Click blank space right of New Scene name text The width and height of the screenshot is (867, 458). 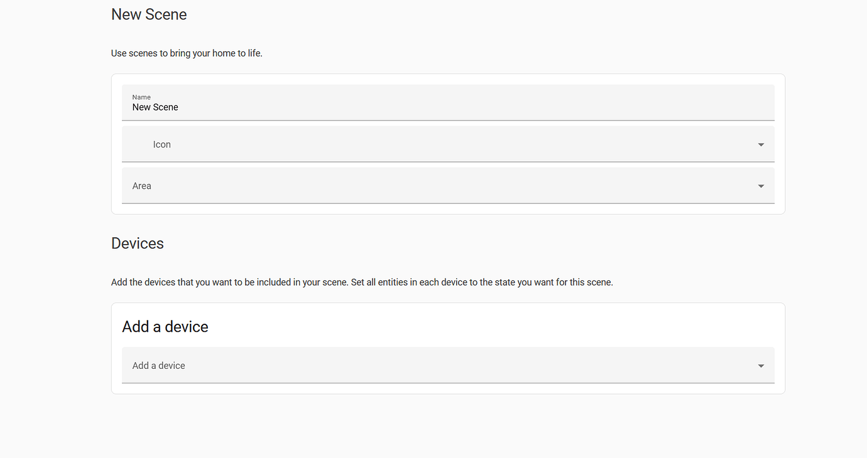coord(440,107)
